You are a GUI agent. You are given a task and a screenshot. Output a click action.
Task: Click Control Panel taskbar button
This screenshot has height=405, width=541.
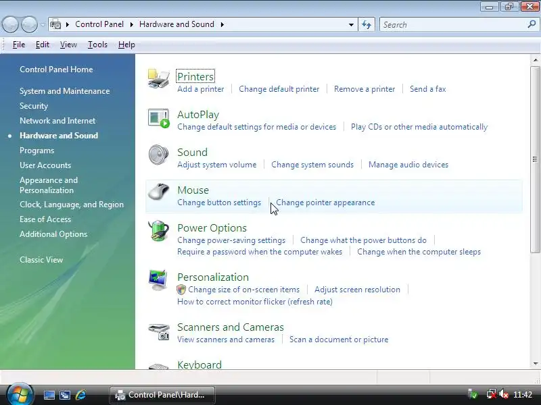click(162, 395)
